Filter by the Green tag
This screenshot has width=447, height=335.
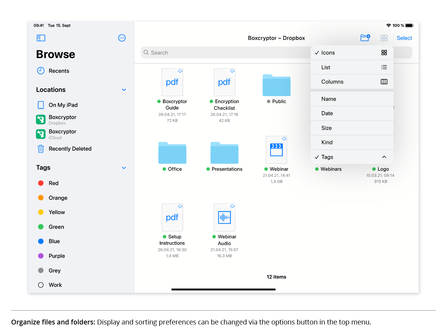point(51,227)
